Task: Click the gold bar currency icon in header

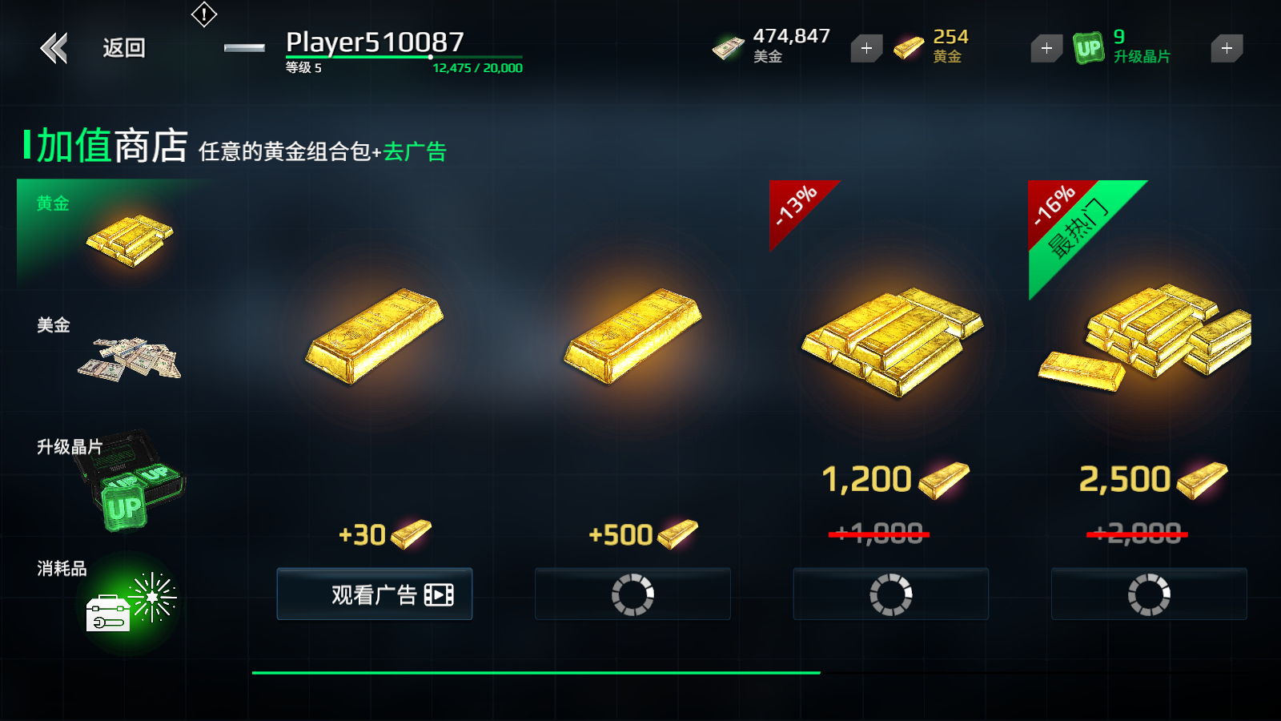Action: click(909, 48)
